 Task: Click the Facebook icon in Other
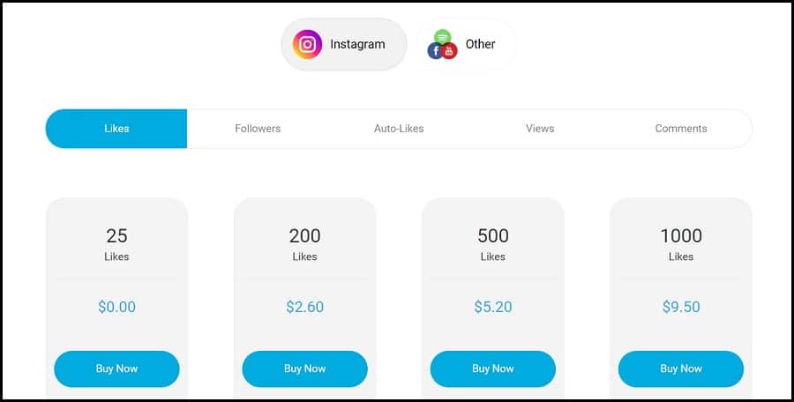pyautogui.click(x=436, y=50)
